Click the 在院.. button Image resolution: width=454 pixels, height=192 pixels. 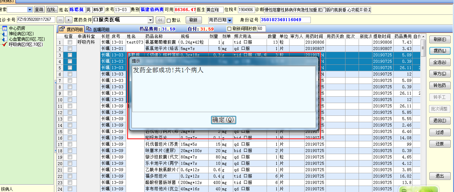pyautogui.click(x=52, y=10)
